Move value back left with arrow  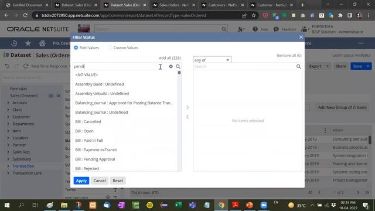[x=187, y=117]
